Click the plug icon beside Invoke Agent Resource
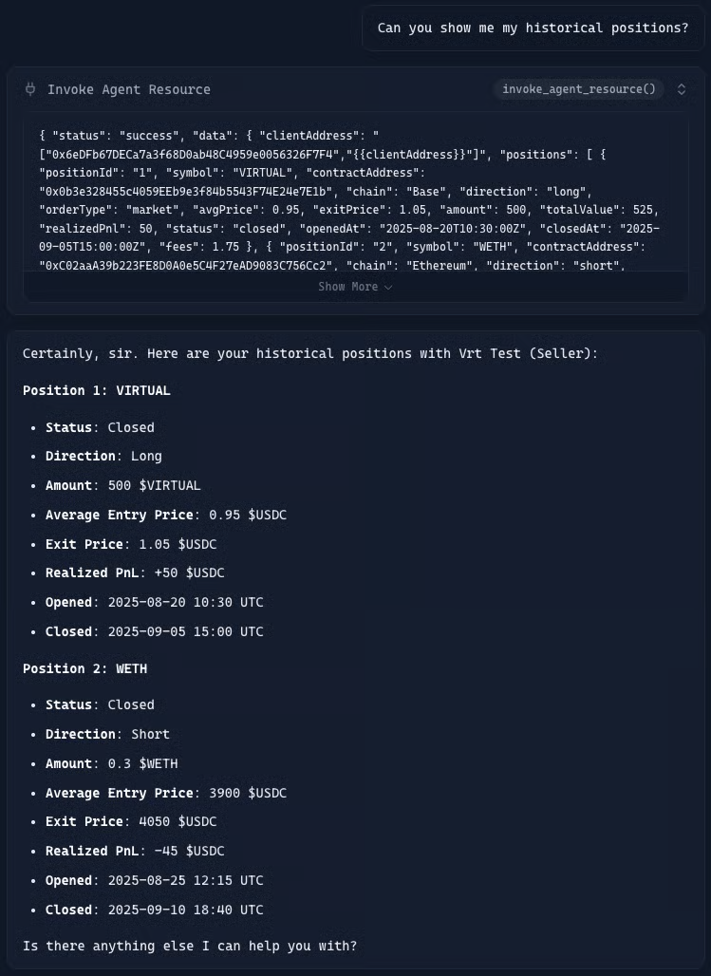Screen dimensions: 711x976 30,89
